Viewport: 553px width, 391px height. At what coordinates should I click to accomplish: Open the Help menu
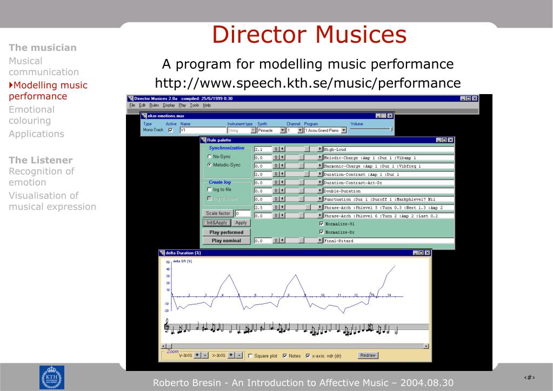pyautogui.click(x=206, y=105)
